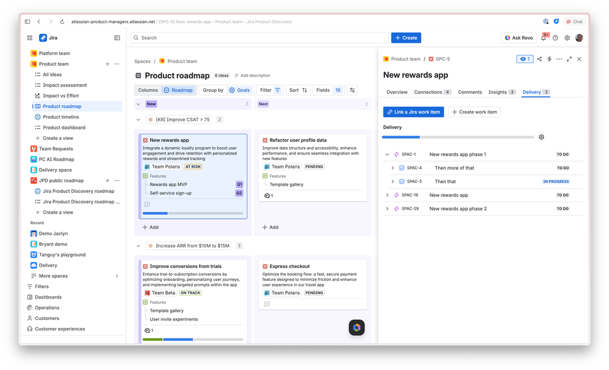The height and width of the screenshot is (370, 609).
Task: Click the Search input field
Action: [259, 38]
